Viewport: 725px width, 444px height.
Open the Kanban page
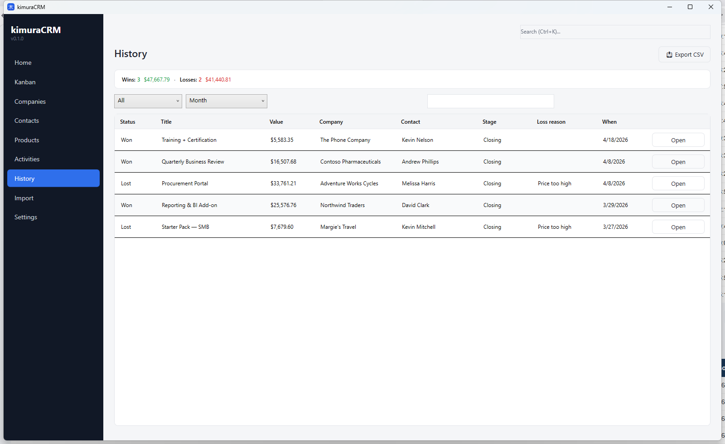pos(25,82)
